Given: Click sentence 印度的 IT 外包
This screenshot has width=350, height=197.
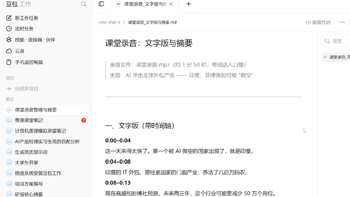Looking at the screenshot, I should [x=177, y=172].
